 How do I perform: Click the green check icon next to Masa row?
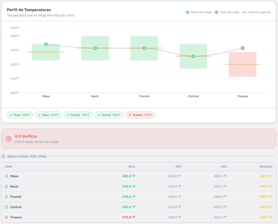6,176
